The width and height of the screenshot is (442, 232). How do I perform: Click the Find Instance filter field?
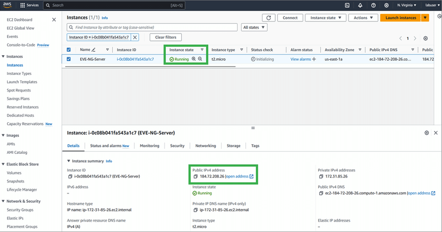point(152,27)
